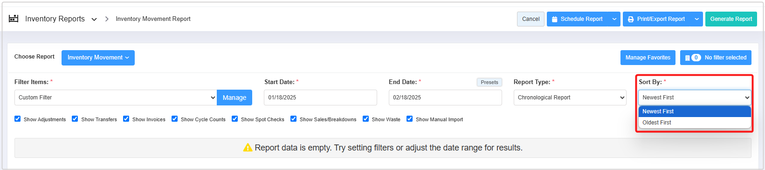
Task: Click the Filter Items label
Action: pos(31,82)
